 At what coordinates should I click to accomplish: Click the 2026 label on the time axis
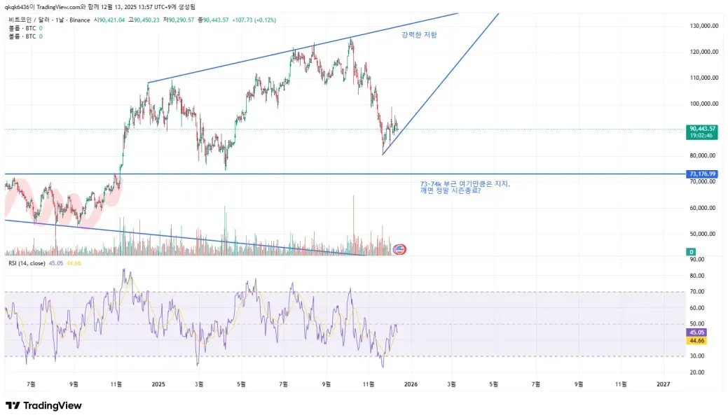(411, 384)
